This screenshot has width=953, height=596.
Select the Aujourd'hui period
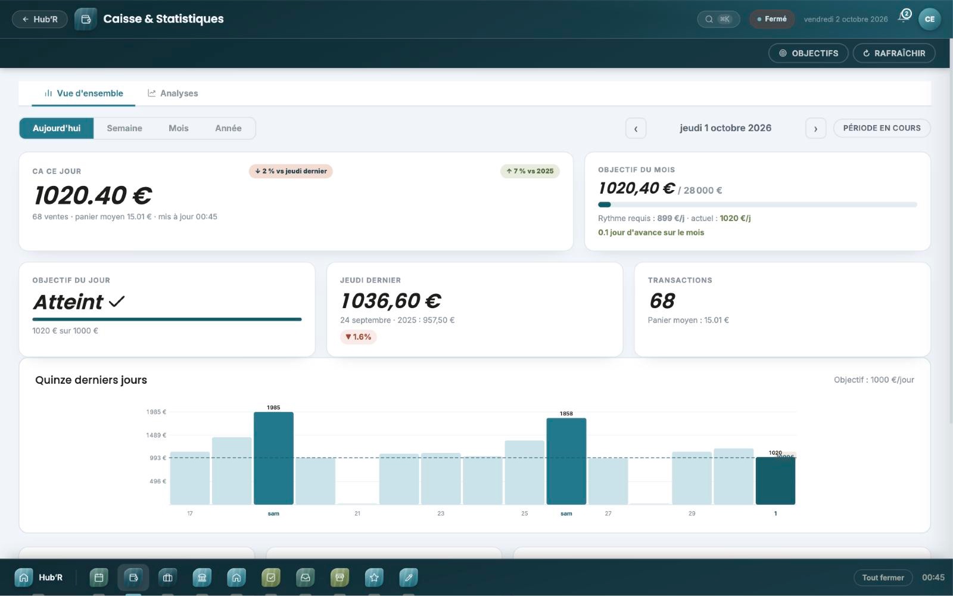click(x=57, y=128)
